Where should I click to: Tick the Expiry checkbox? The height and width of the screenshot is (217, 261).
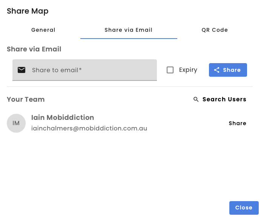coord(170,70)
